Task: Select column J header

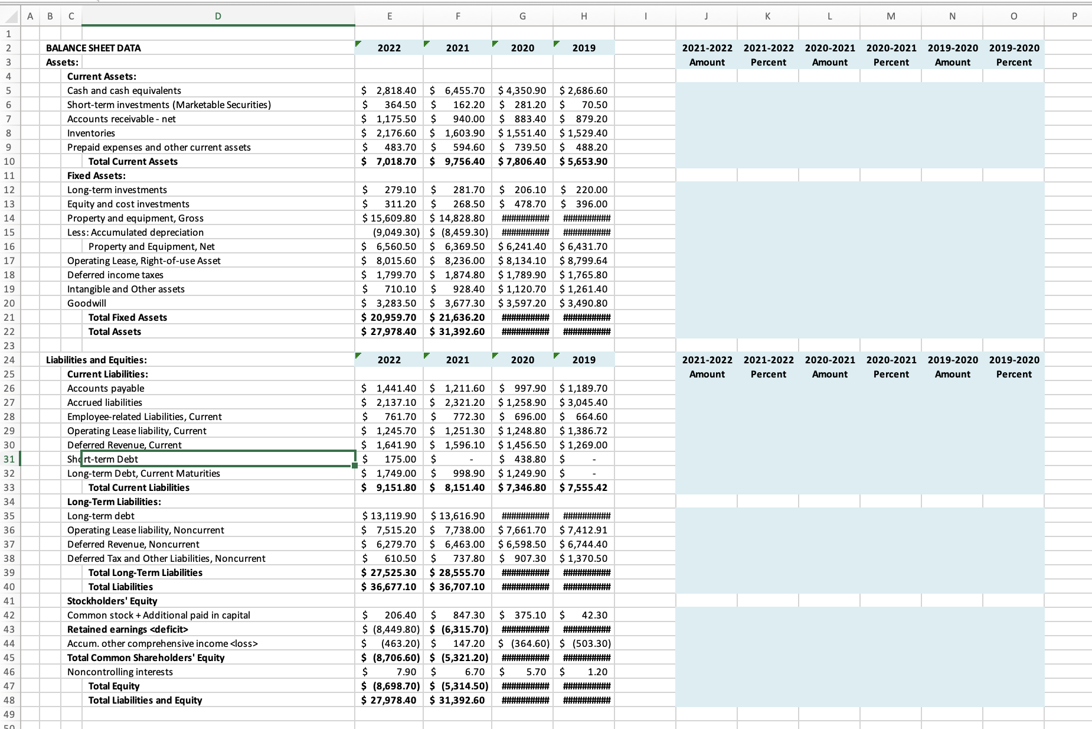Action: [707, 16]
